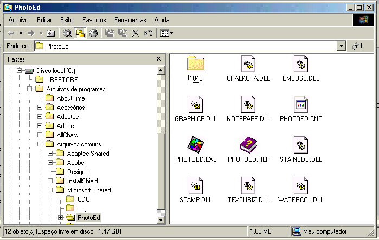The width and height of the screenshot is (379, 240).
Task: Collapse the Disco local (C:) node
Action: pyautogui.click(x=19, y=71)
